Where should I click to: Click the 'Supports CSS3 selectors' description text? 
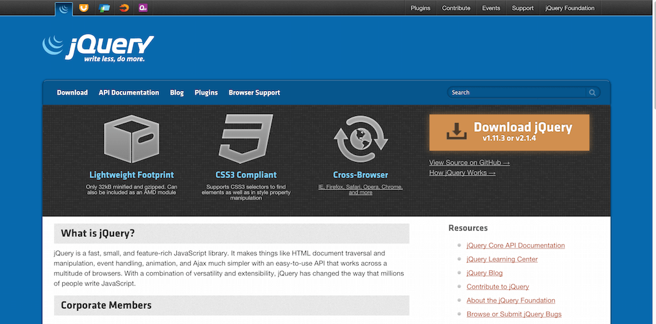coord(246,192)
